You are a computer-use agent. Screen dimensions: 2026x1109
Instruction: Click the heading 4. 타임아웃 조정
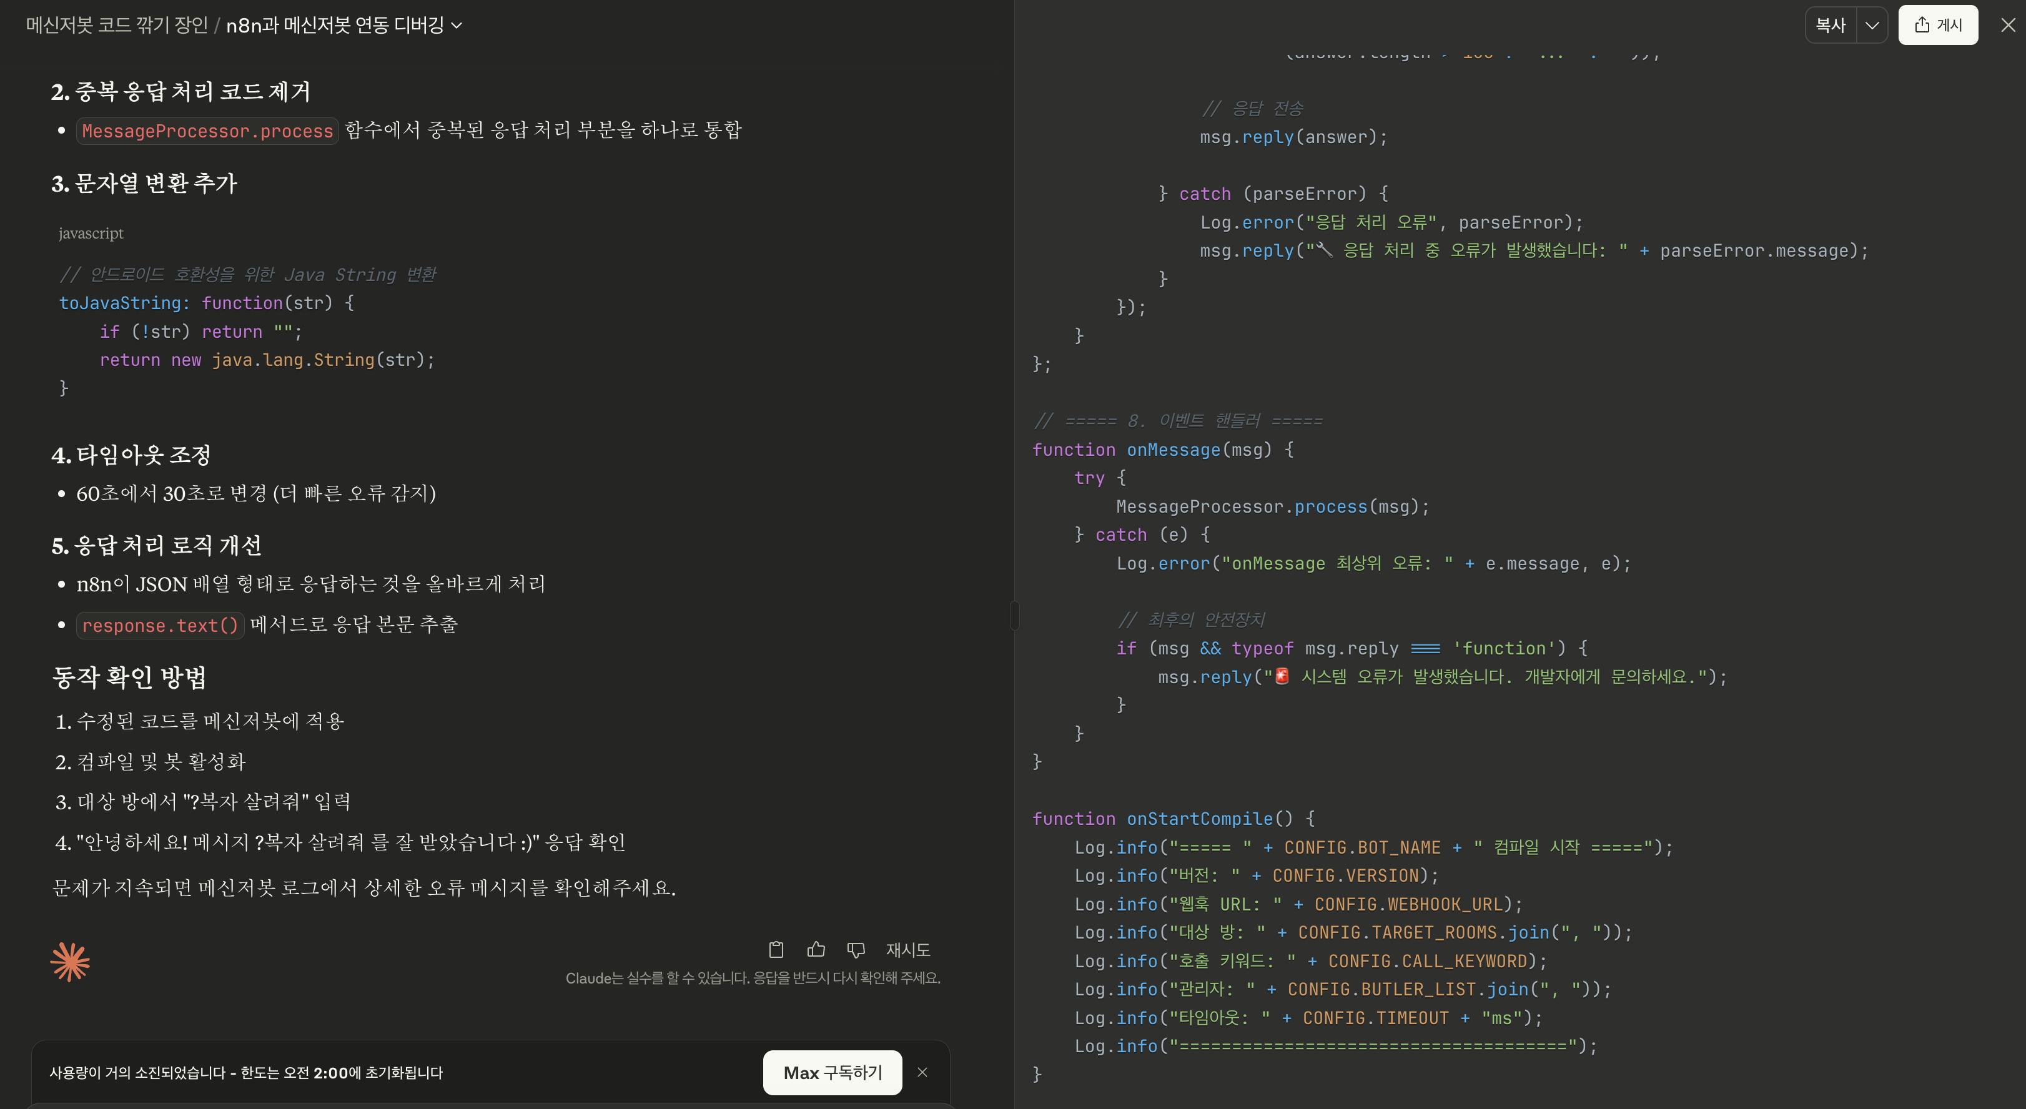click(131, 455)
